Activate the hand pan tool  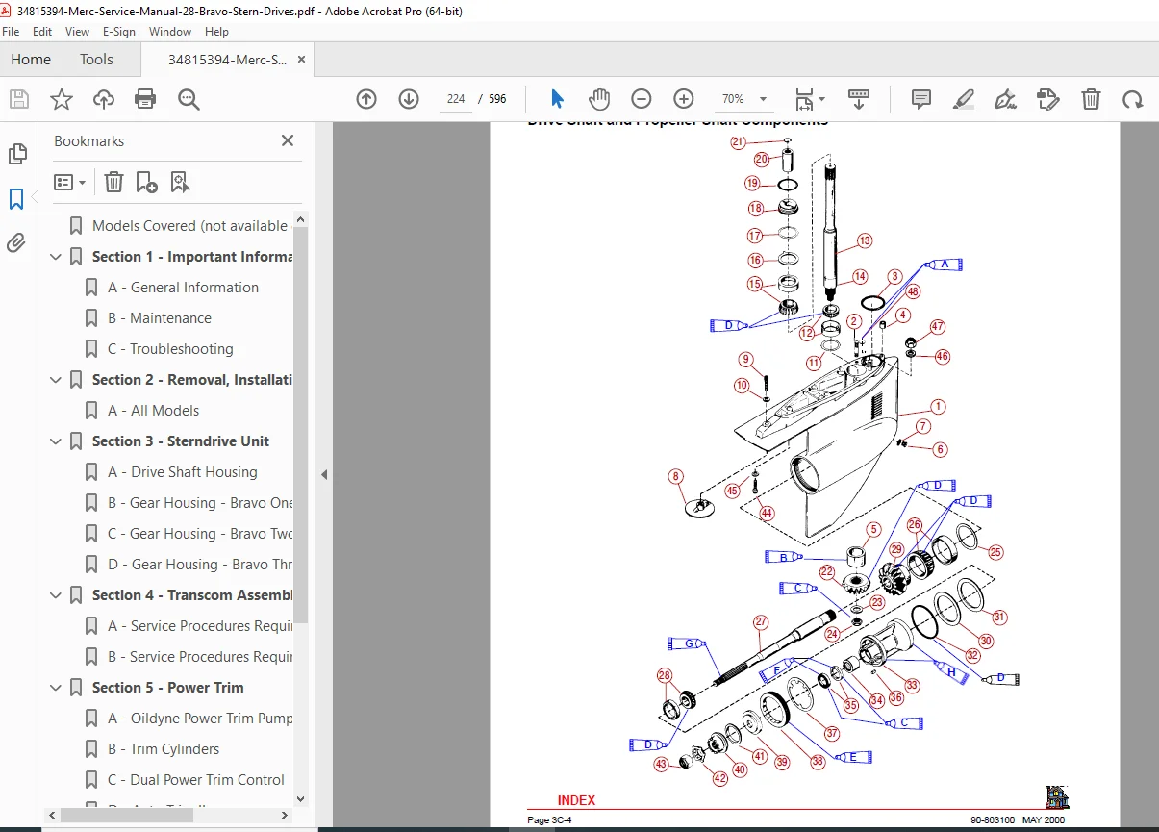tap(599, 99)
